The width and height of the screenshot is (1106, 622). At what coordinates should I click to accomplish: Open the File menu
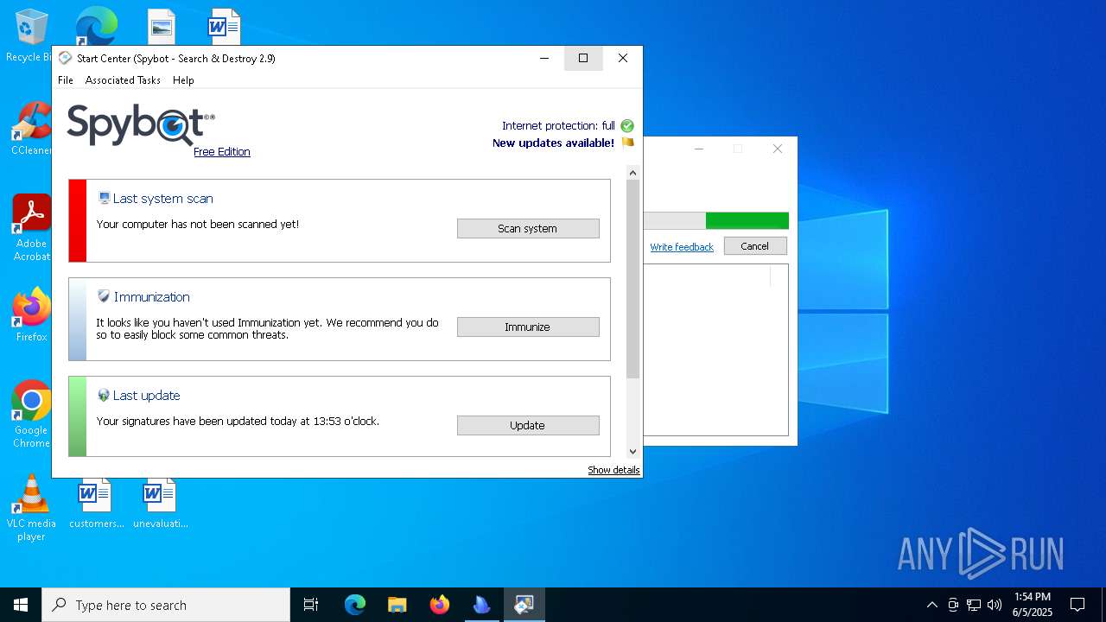(x=66, y=80)
